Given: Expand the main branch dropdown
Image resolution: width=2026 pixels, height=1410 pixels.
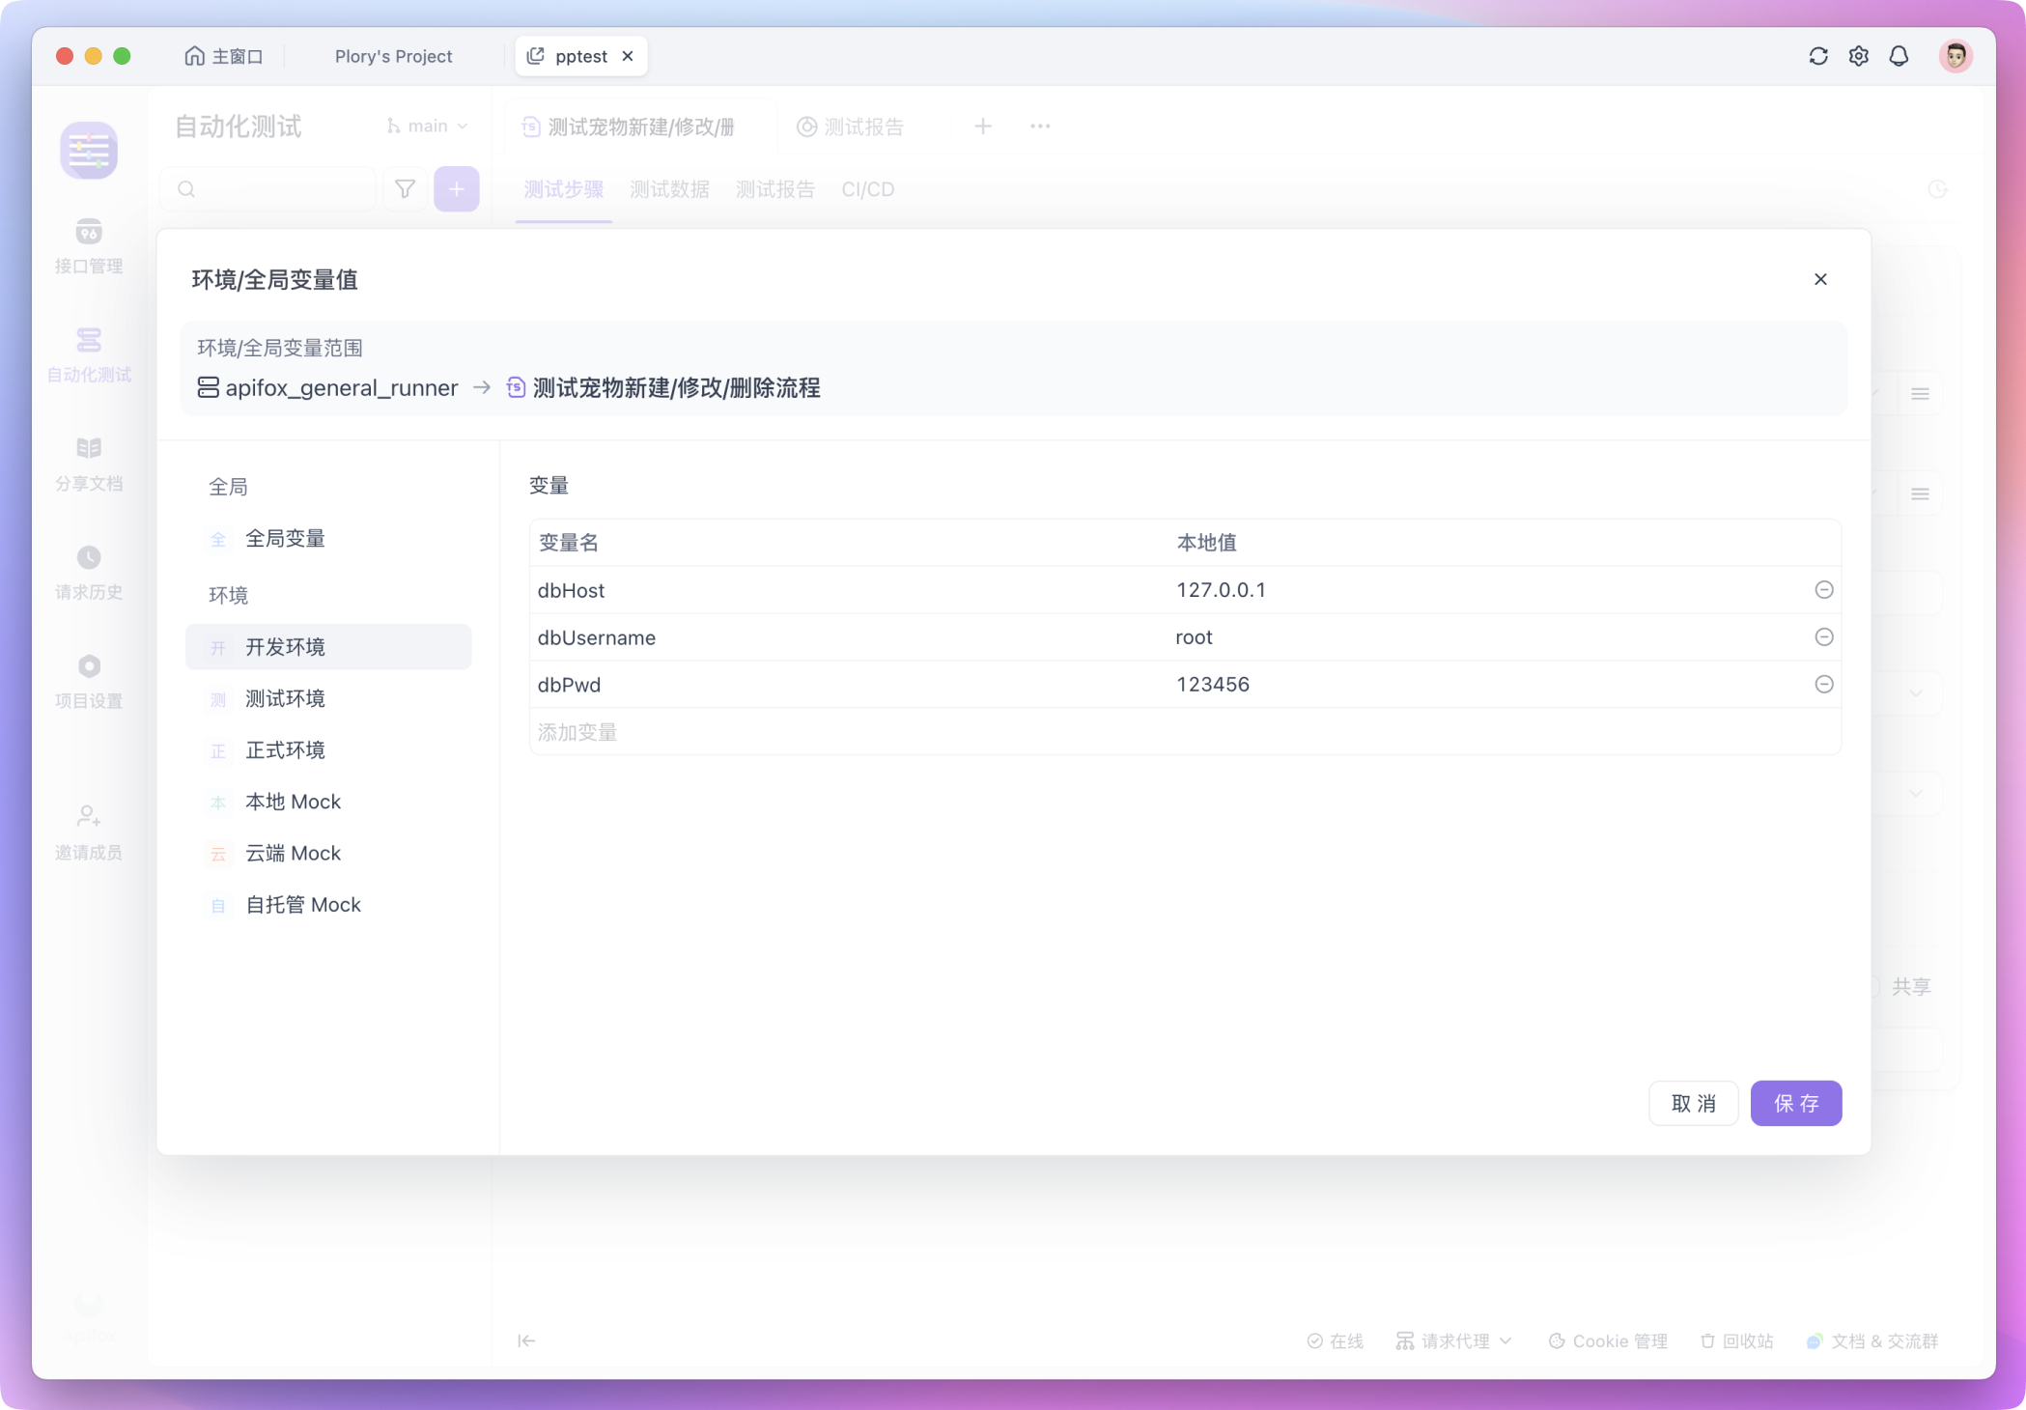Looking at the screenshot, I should 428,127.
